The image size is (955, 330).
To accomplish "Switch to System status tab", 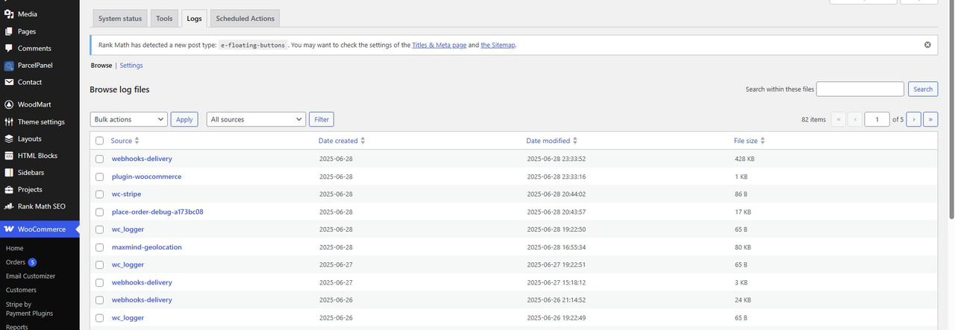I will click(120, 19).
